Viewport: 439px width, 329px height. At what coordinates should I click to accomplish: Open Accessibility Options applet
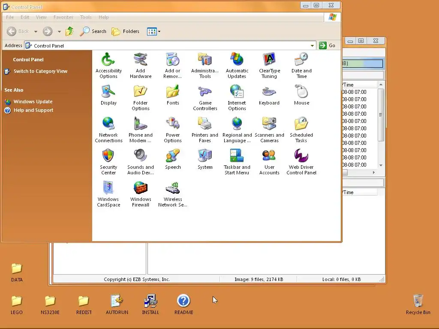point(108,66)
